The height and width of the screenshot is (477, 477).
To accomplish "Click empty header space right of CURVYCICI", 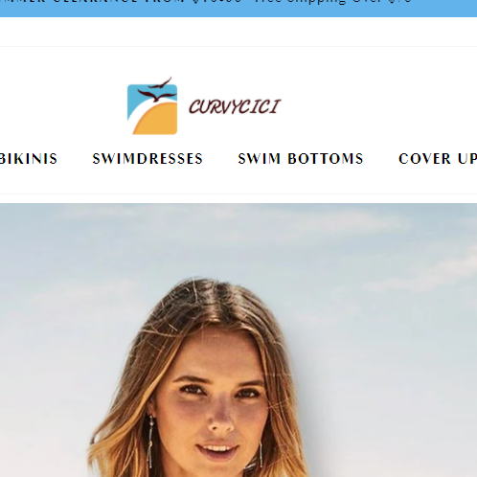I will 376,105.
